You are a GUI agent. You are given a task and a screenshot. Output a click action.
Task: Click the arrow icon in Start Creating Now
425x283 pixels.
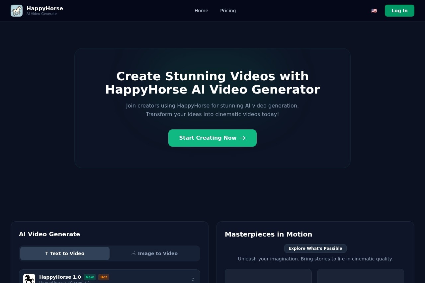(243, 138)
